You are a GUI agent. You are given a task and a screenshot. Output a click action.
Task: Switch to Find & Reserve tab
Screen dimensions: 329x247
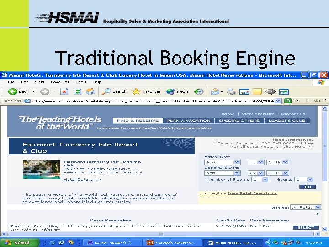point(138,121)
